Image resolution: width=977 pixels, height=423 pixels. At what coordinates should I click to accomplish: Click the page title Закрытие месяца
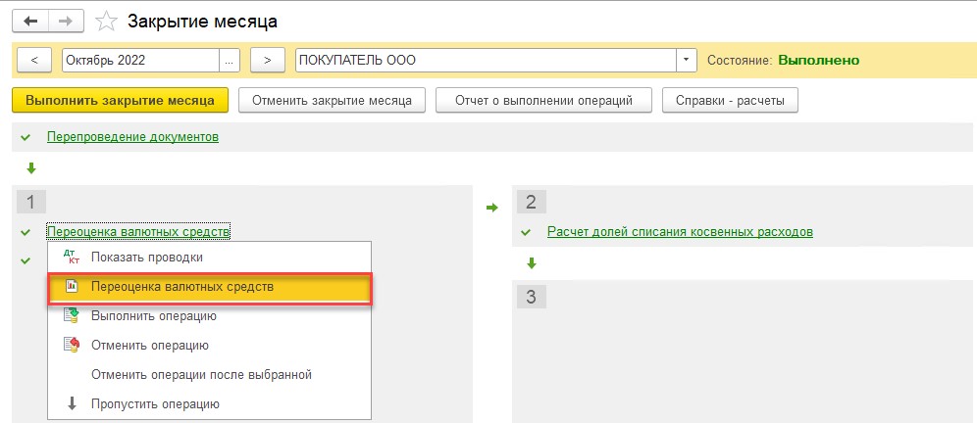point(202,22)
